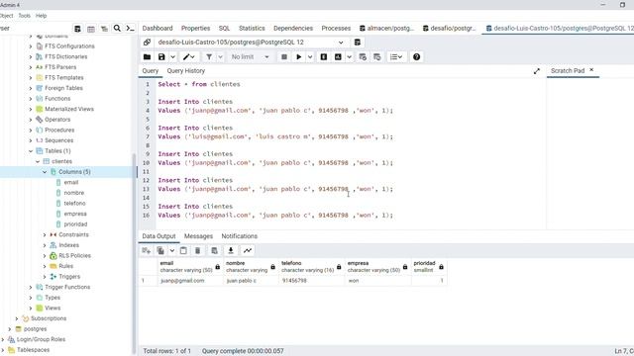634x356 pixels.
Task: Click the email column header in results
Action: click(x=190, y=266)
